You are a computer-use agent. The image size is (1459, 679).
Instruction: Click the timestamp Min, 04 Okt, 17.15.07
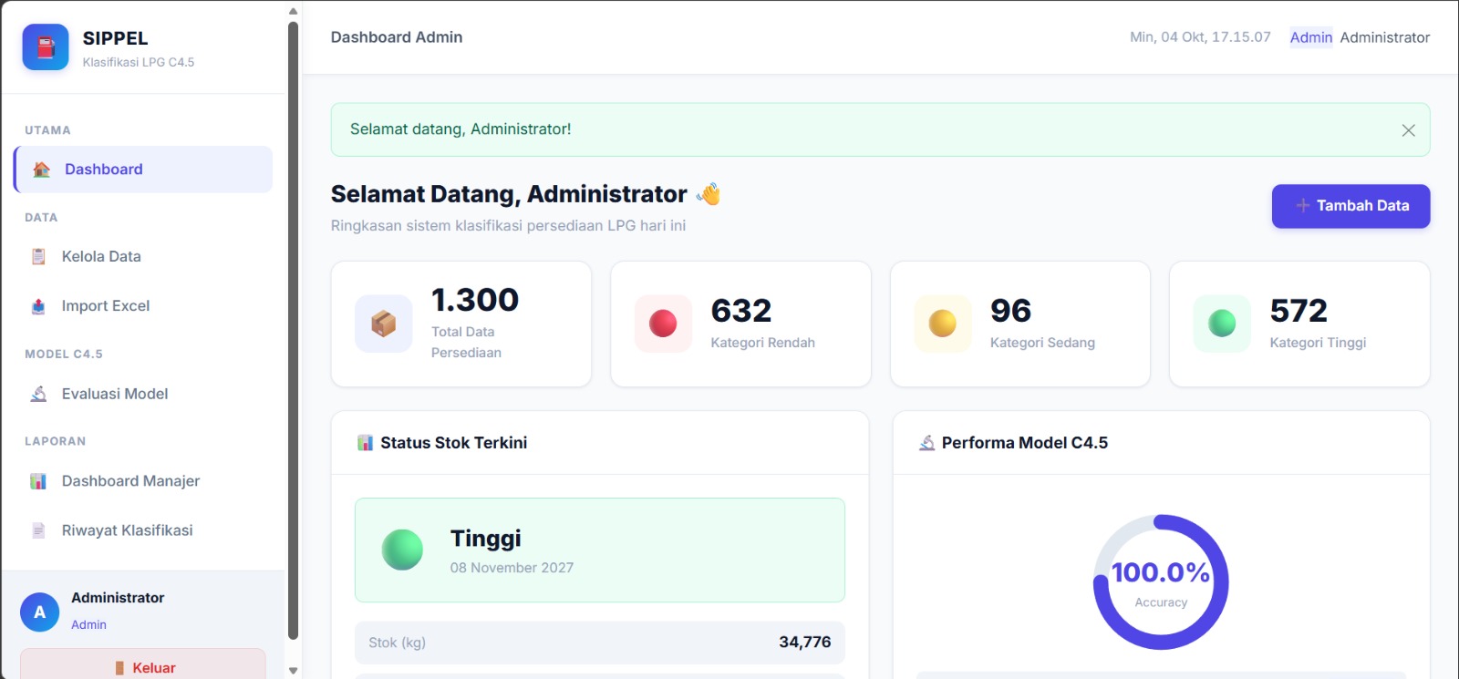click(x=1200, y=37)
